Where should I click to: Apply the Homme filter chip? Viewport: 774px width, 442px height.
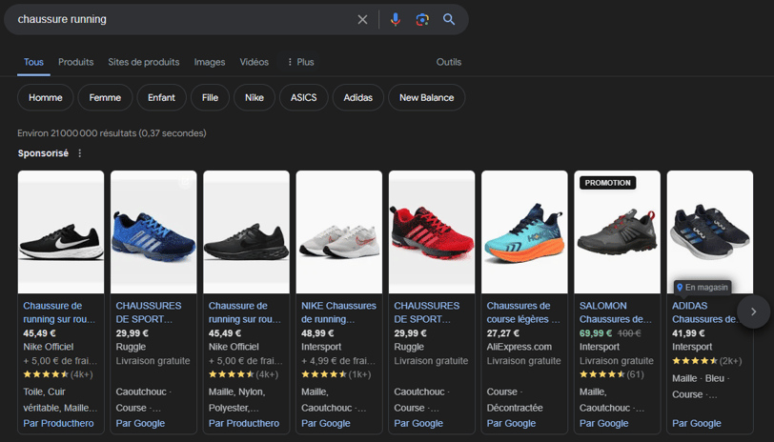tap(45, 97)
